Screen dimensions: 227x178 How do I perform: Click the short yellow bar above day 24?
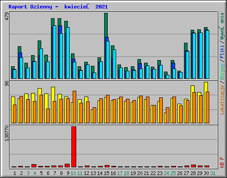[x=165, y=118]
